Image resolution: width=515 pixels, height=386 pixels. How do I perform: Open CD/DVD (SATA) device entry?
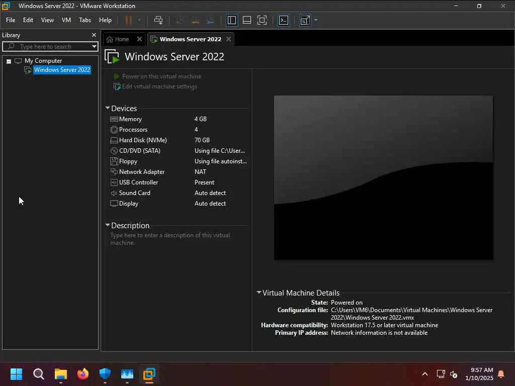click(139, 151)
